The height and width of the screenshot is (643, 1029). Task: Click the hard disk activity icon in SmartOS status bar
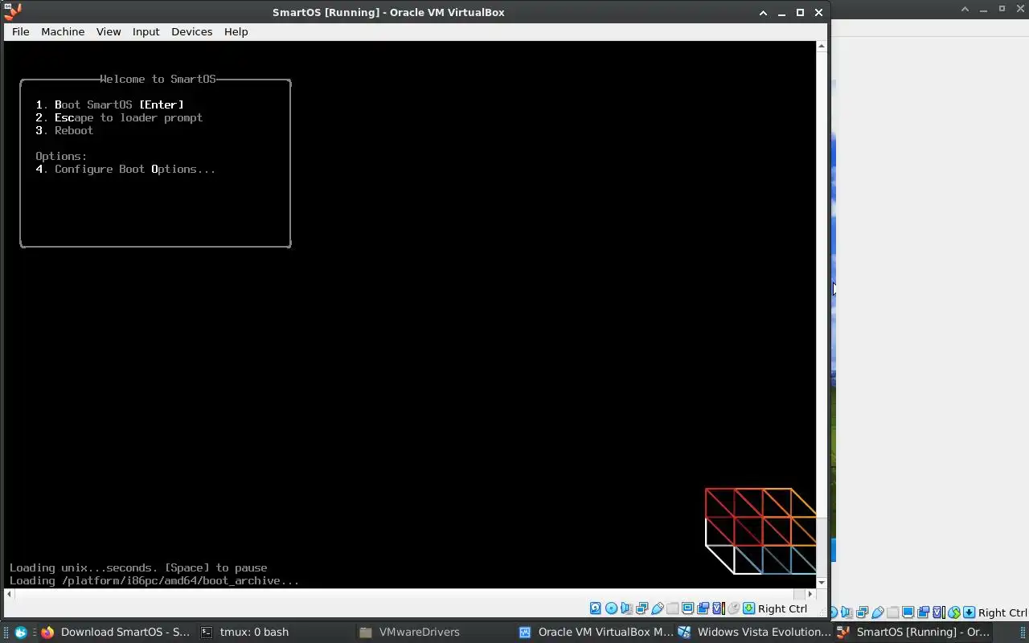tap(595, 608)
